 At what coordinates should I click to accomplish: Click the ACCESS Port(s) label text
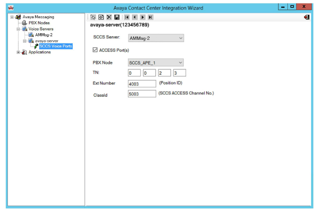pos(114,50)
